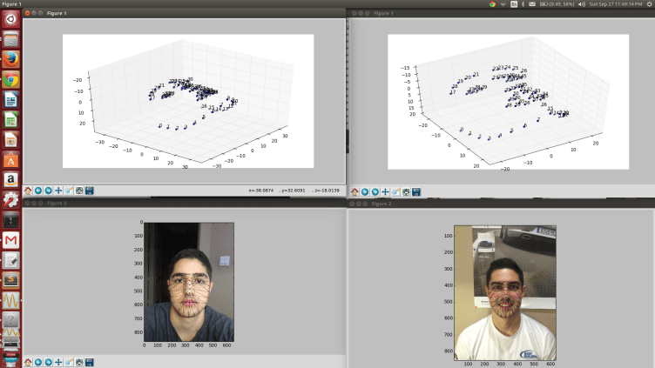
Task: Open subplot configuration in top-right Figure 1 toolbar
Action: coord(406,191)
